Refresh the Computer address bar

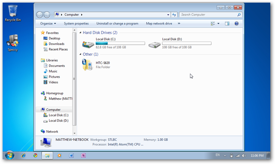tap(174, 15)
